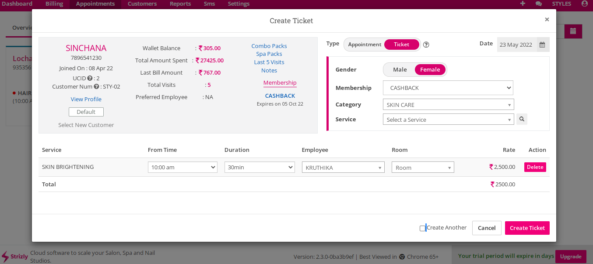Open the Settings menu
The width and height of the screenshot is (593, 264).
click(239, 3)
